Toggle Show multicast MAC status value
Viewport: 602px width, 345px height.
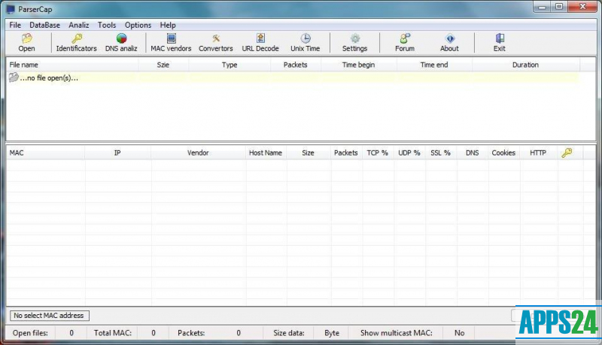coord(459,333)
